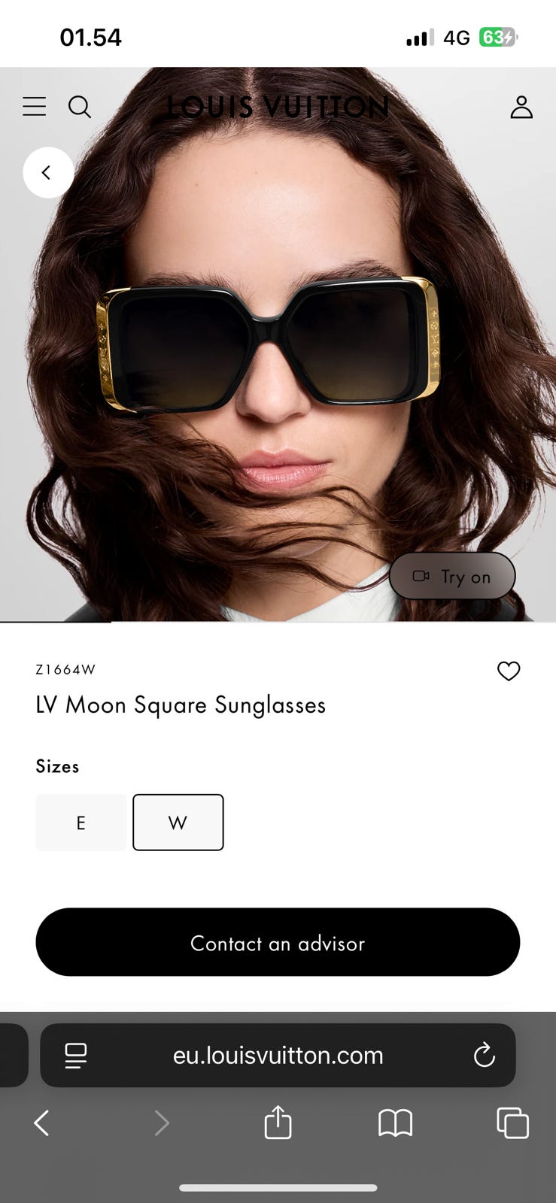Tap the circular back arrow on image

[x=48, y=173]
